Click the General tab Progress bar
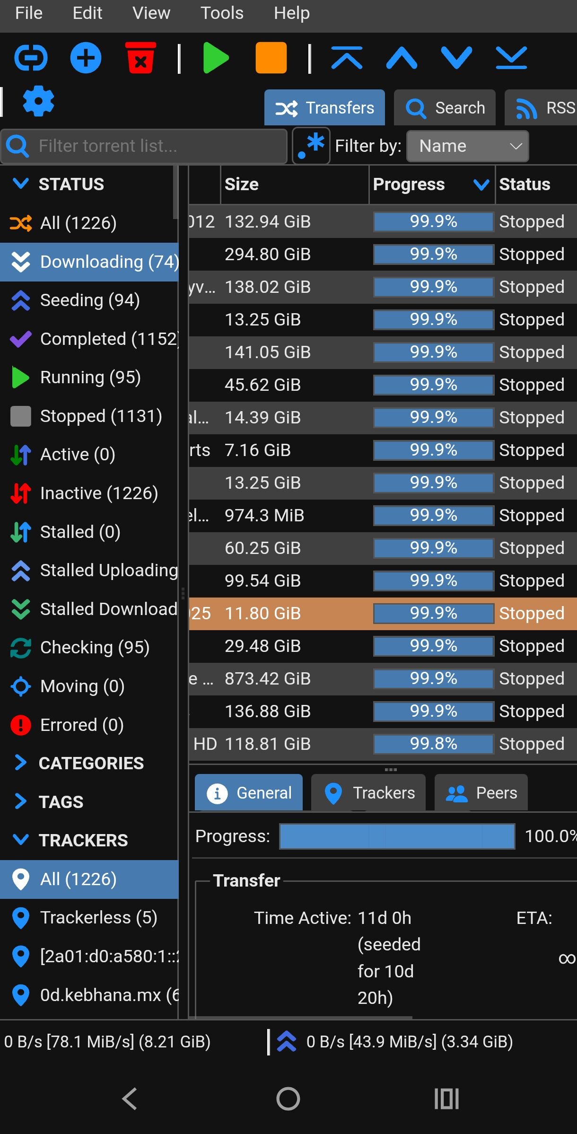 [x=397, y=836]
